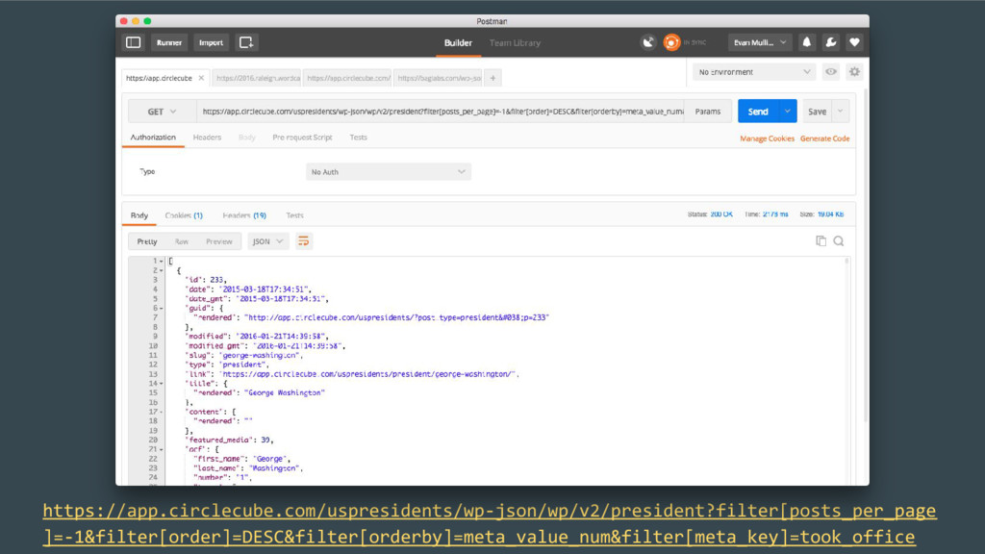View response Headers (19) tab
Viewport: 985px width, 554px height.
(x=244, y=214)
